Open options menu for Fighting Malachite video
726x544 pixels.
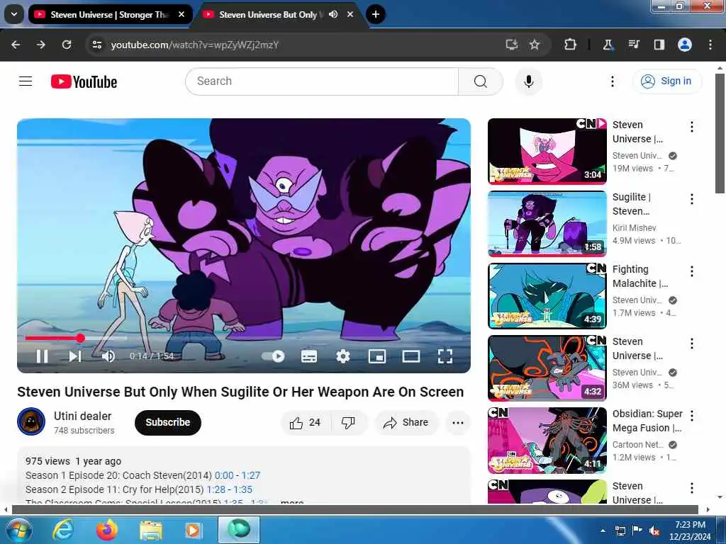[692, 271]
